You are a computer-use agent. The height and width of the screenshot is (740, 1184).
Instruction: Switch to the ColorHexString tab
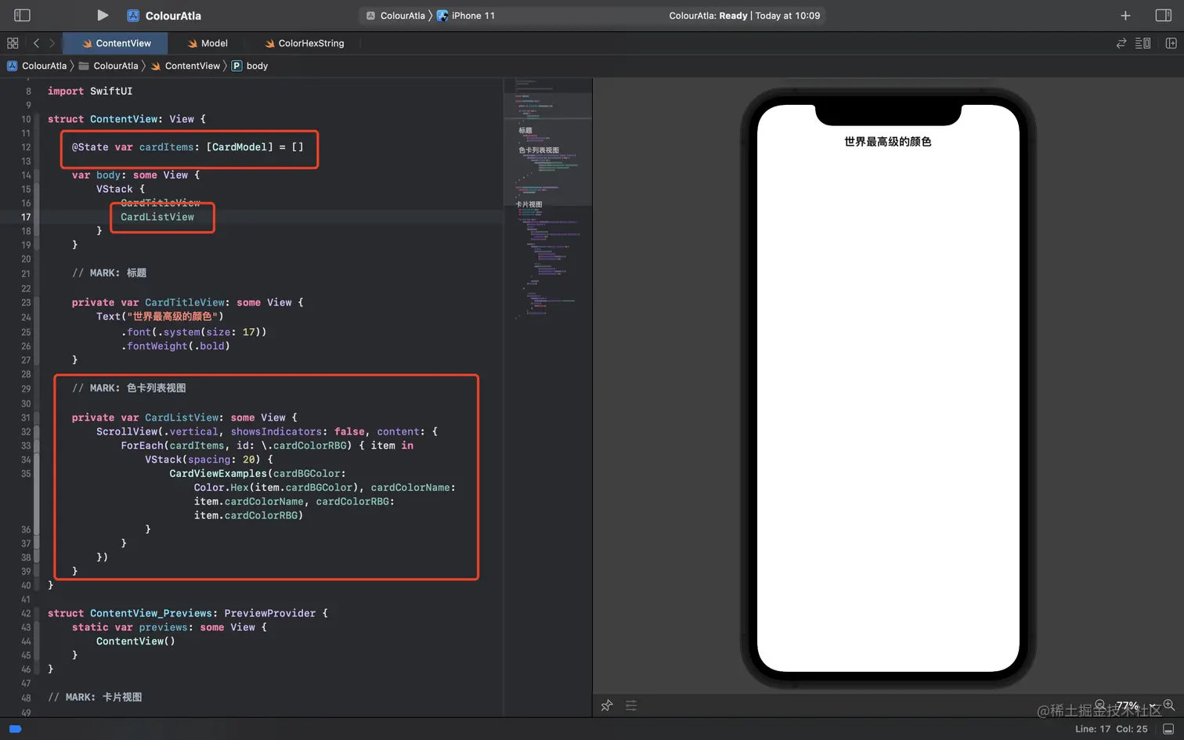pos(305,43)
